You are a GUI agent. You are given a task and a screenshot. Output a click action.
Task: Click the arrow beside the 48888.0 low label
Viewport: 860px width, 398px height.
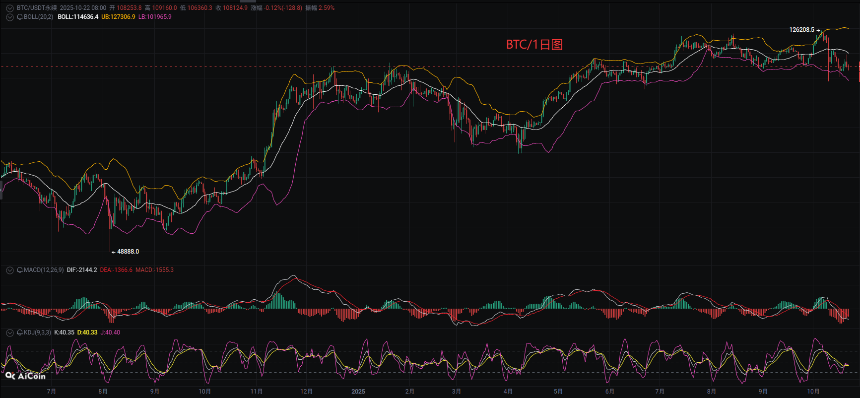[113, 252]
